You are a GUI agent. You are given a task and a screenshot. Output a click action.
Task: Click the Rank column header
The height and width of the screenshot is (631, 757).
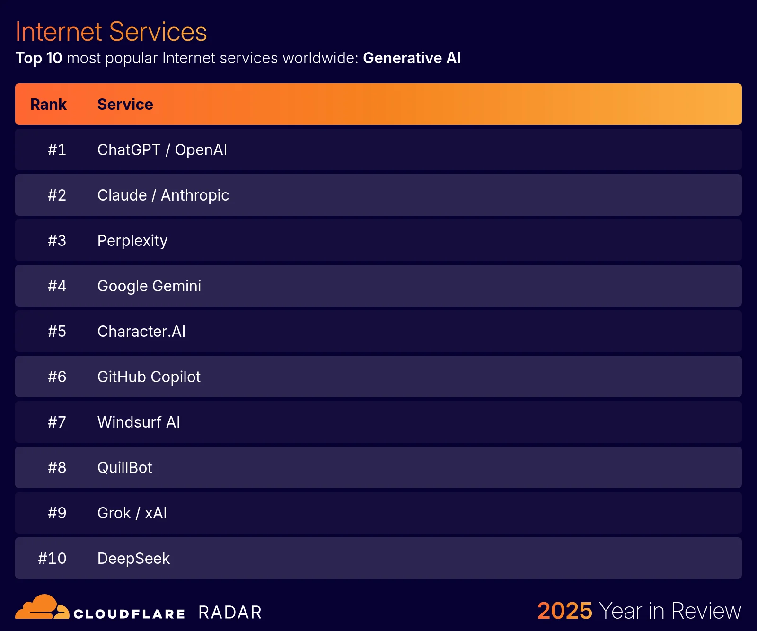(x=48, y=104)
